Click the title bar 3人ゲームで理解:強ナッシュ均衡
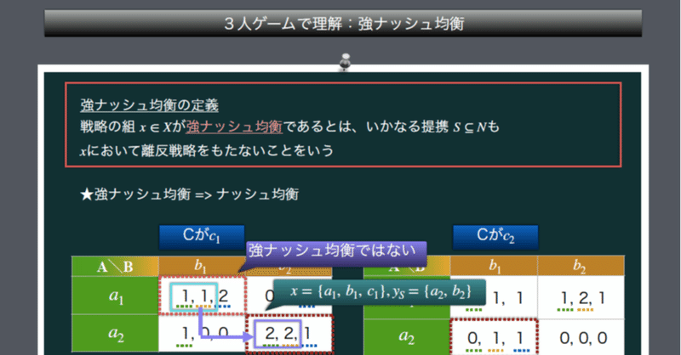The width and height of the screenshot is (681, 355). [343, 24]
